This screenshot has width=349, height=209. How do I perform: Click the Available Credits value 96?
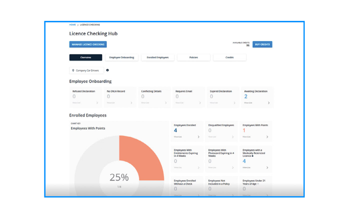[248, 45]
